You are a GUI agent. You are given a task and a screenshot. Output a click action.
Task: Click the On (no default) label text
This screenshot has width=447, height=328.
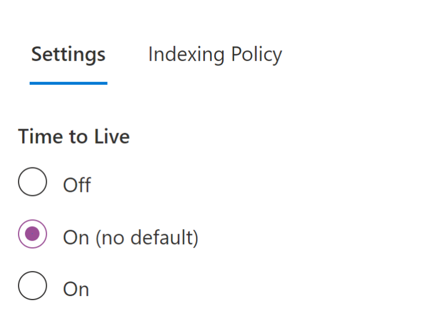[130, 237]
